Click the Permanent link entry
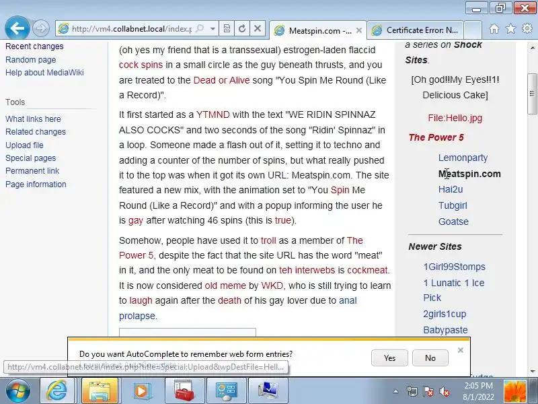538x404 pixels. click(32, 171)
